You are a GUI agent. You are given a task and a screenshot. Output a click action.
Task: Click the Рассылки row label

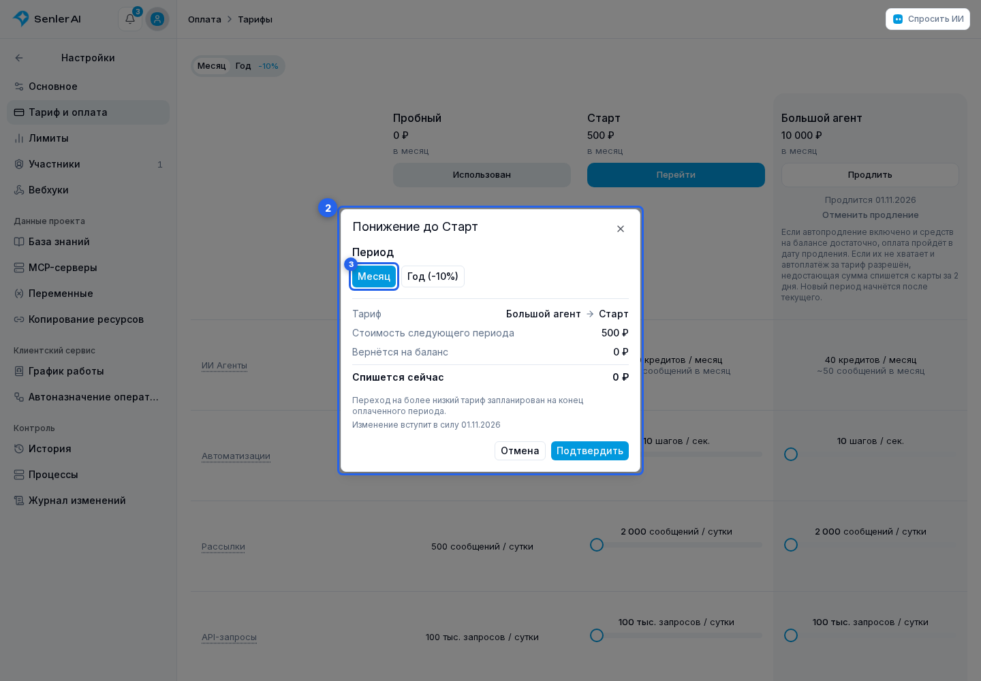pos(223,547)
